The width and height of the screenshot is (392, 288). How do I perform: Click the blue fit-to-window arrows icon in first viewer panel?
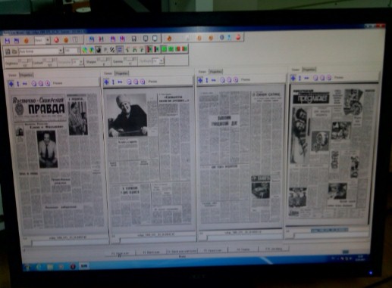11,84
